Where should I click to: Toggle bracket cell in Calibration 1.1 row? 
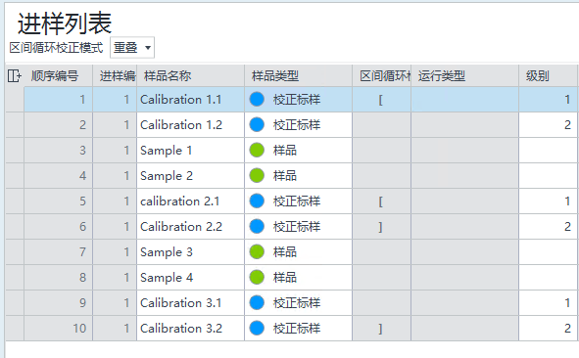pyautogui.click(x=381, y=99)
